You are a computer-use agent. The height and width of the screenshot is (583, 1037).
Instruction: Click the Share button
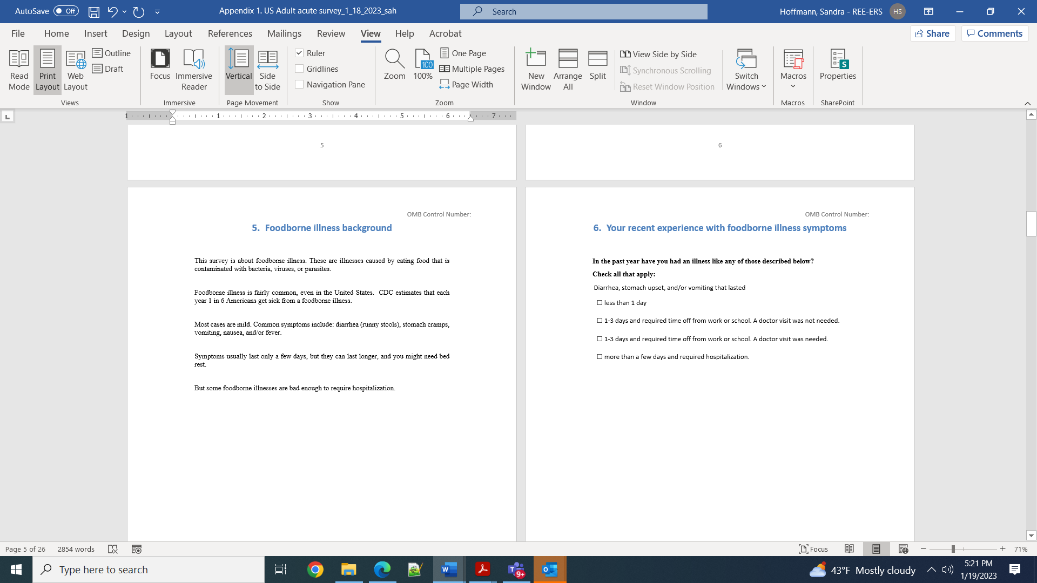tap(933, 33)
